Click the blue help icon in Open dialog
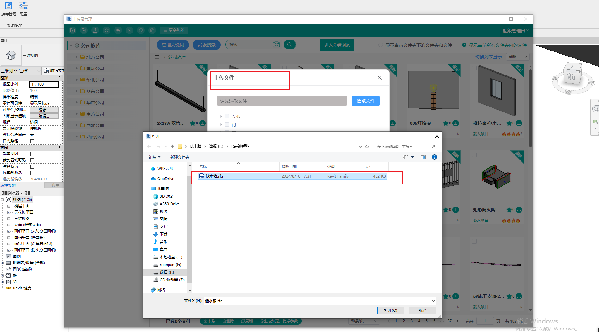Viewport: 599px width, 332px height. pos(434,157)
